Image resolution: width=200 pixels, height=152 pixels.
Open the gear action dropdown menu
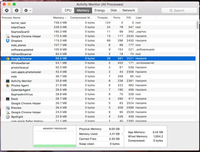[27, 10]
